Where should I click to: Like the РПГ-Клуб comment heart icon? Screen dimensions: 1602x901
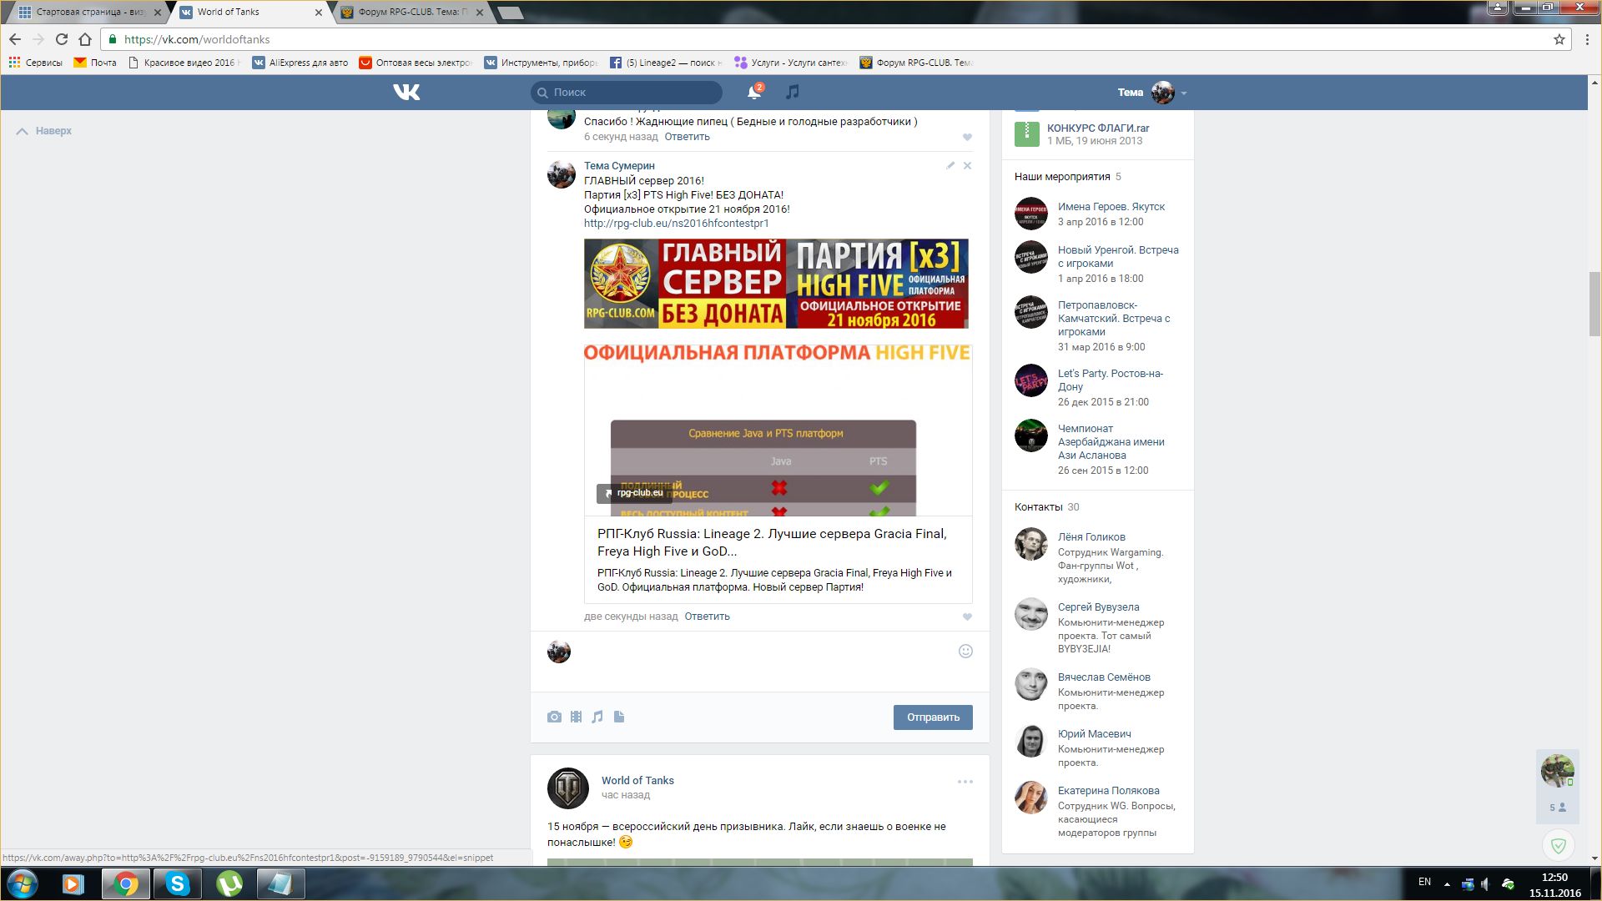tap(967, 617)
